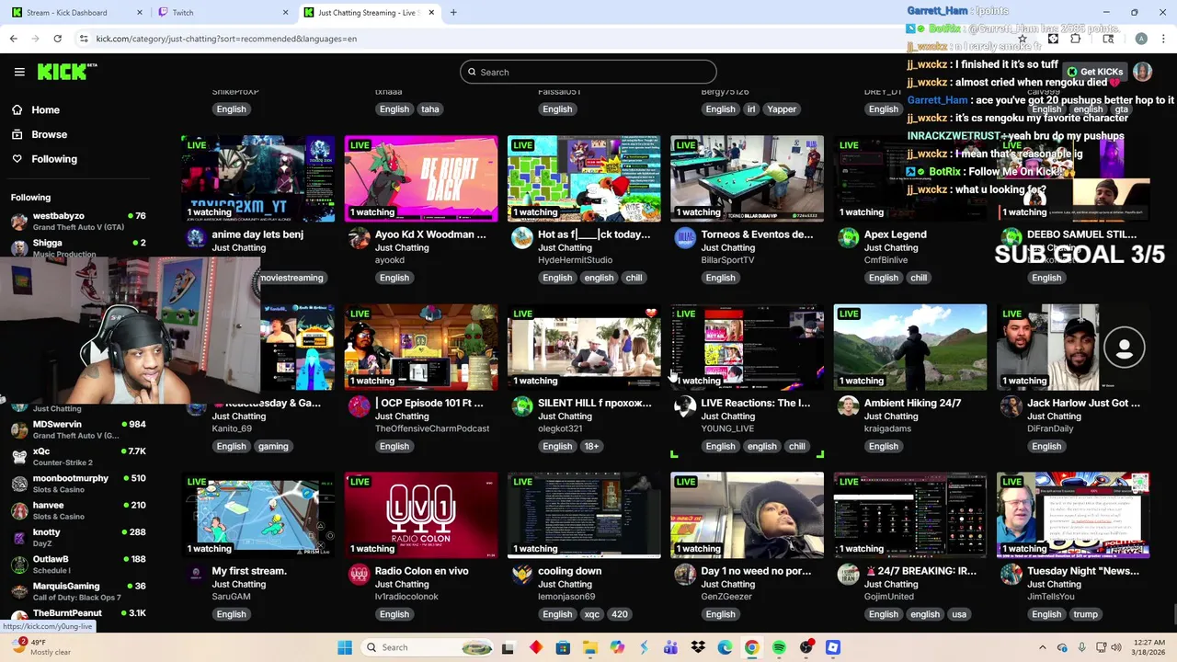Open MDSwervin in the Following list

[x=78, y=429]
